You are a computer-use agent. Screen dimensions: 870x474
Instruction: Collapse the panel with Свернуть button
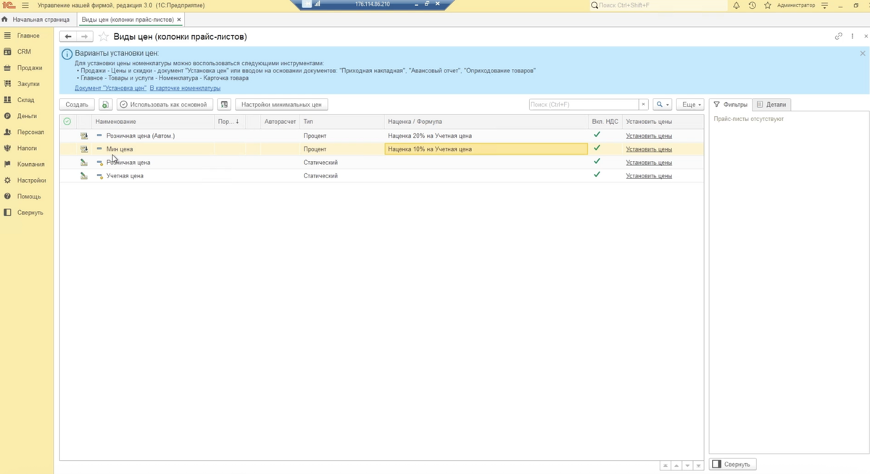(x=733, y=464)
